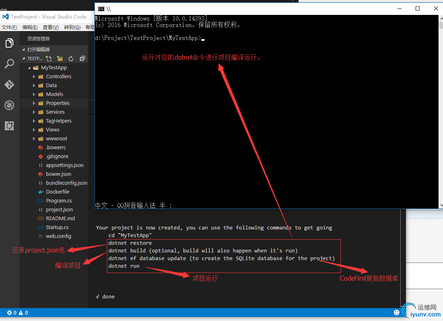This screenshot has width=443, height=321.
Task: Open the Debug view in activity bar
Action: (9, 105)
